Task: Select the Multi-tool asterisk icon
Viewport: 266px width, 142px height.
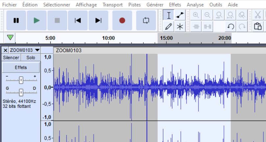Action: point(180,27)
